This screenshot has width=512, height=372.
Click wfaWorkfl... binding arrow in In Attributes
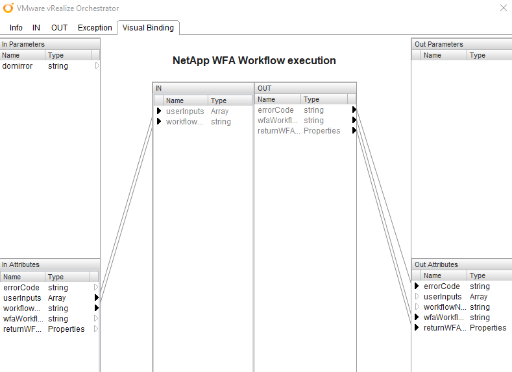96,318
